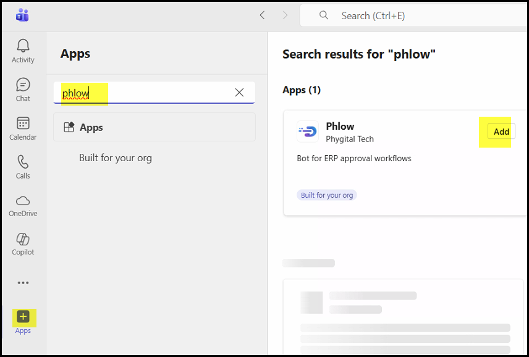529x357 pixels.
Task: Go back using the left chevron
Action: point(262,15)
